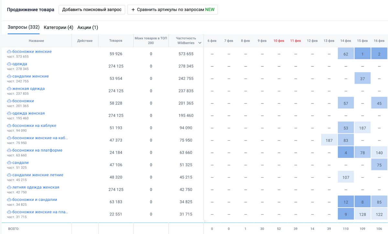This screenshot has height=234, width=388.
Task: Click position 12 in босоножки и сандалии row
Action: [x=346, y=202]
